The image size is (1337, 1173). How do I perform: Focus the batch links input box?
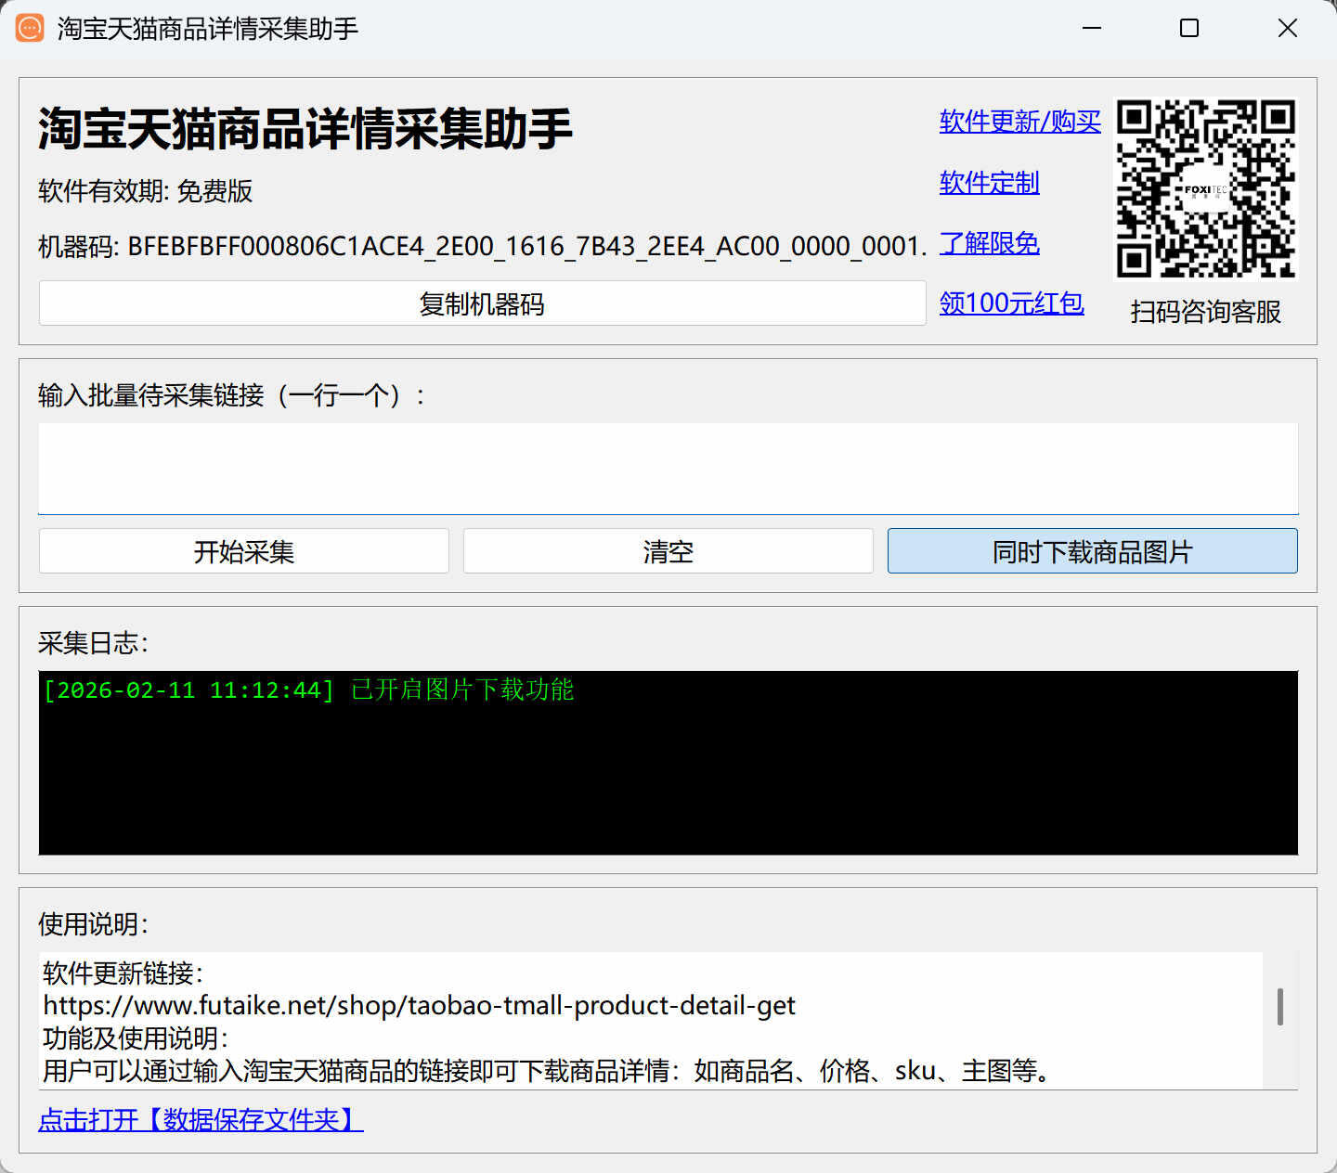tap(668, 469)
